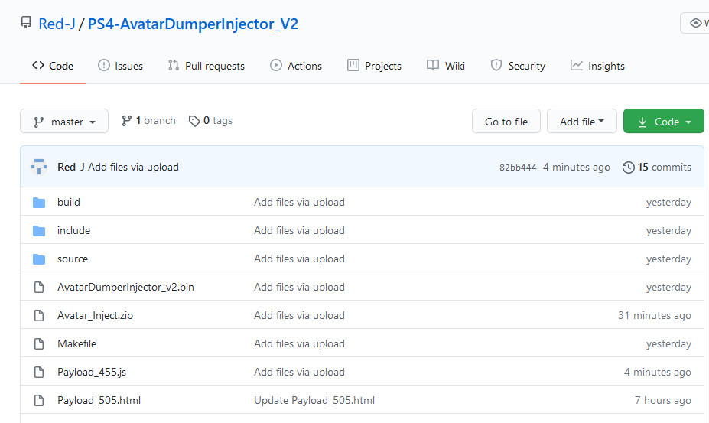Open the Projects tab
Viewport: 709px width, 423px height.
[375, 66]
